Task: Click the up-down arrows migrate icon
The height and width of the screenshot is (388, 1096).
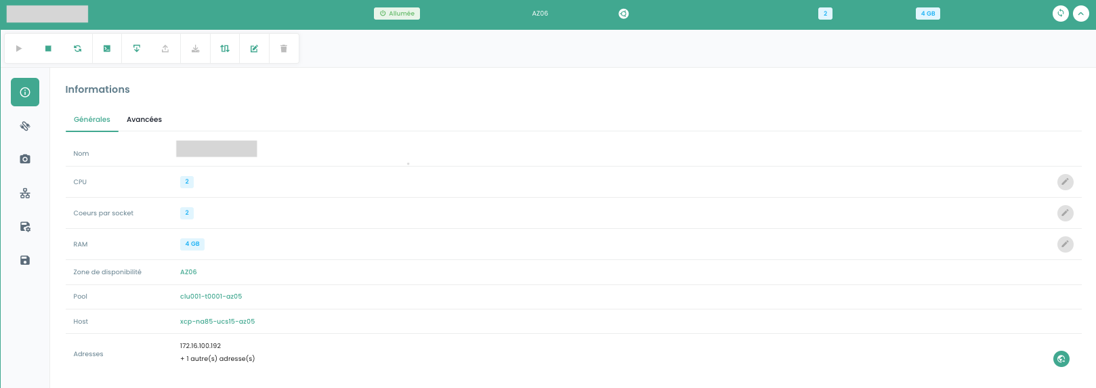Action: [x=225, y=49]
